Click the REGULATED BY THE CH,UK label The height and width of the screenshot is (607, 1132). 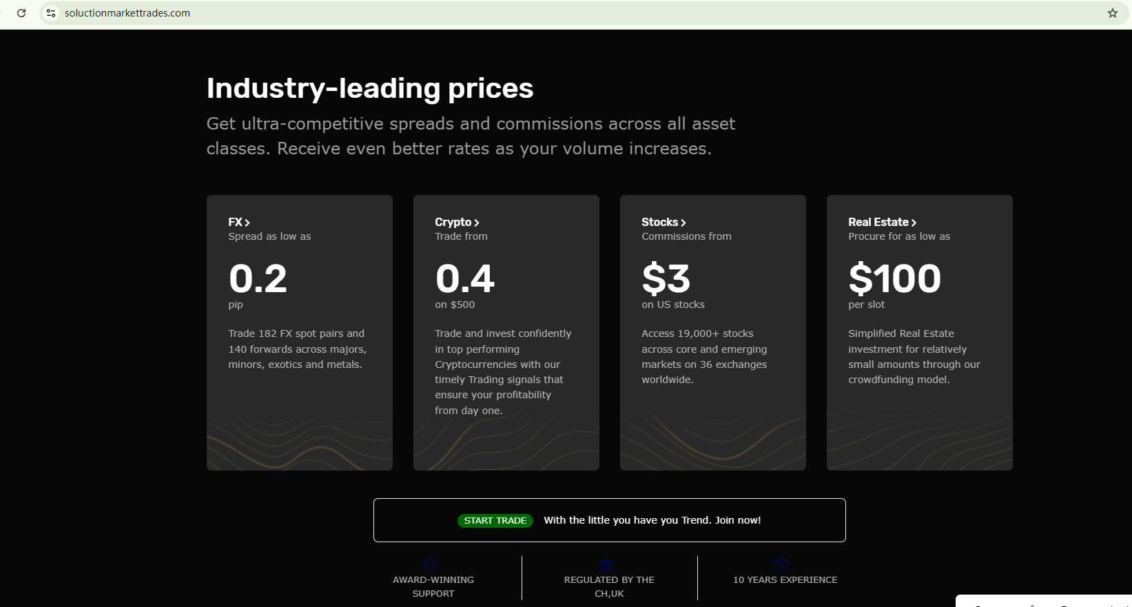point(609,586)
